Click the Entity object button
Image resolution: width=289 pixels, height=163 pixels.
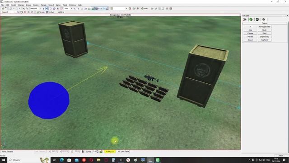264,33
